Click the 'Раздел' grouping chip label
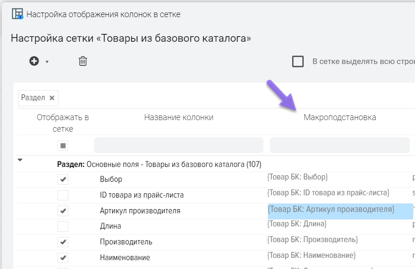Image resolution: width=415 pixels, height=269 pixels. (33, 98)
